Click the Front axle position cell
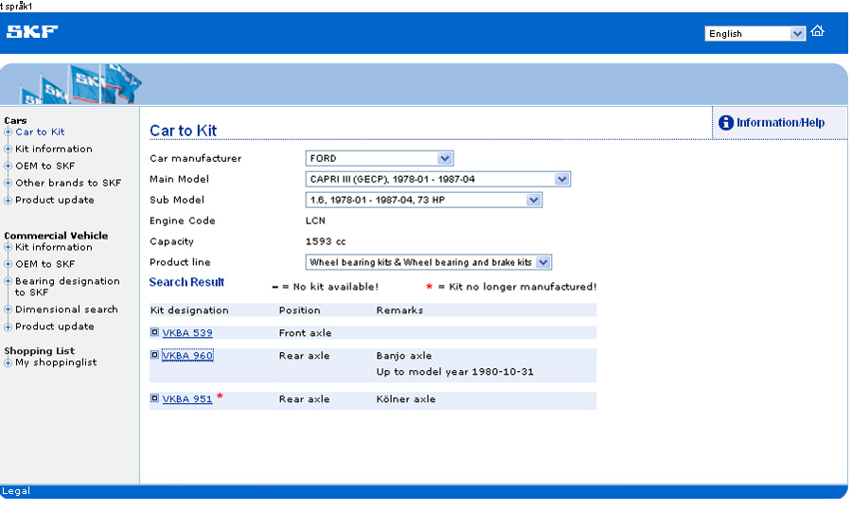The height and width of the screenshot is (511, 852). [305, 333]
